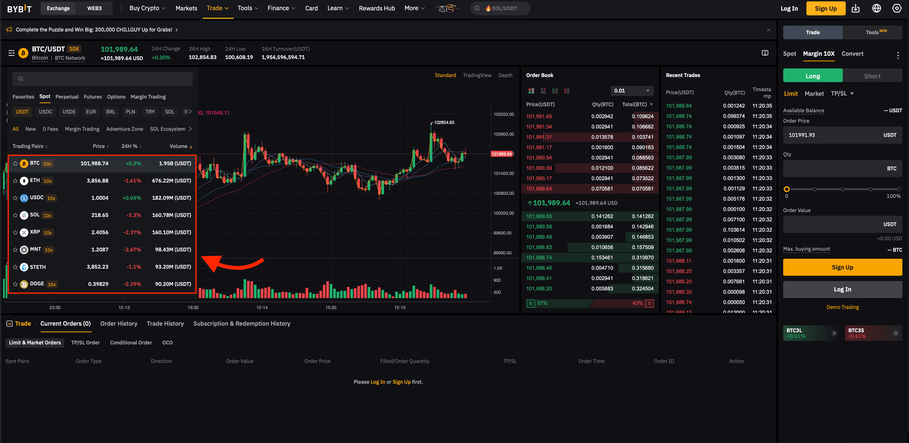Click the three-dot options in trade panel
The image size is (909, 443).
coord(898,55)
